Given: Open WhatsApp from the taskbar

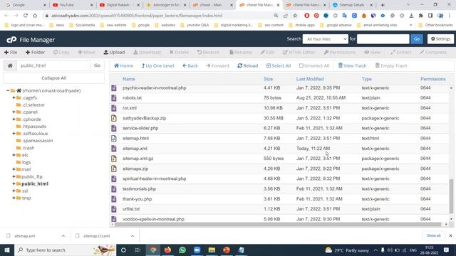Looking at the screenshot, I should click(182, 250).
